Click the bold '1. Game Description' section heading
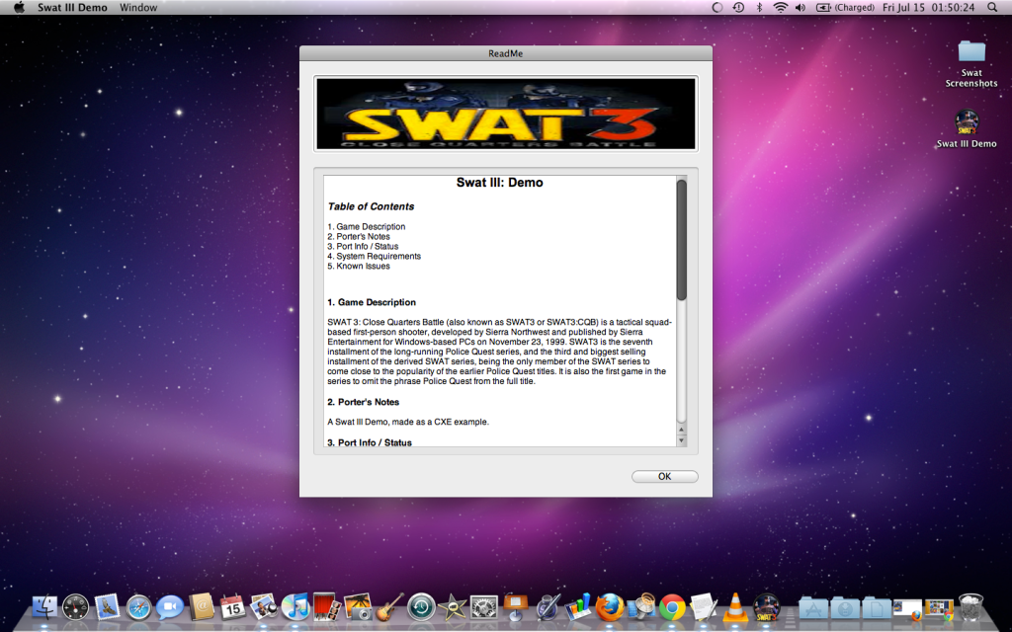This screenshot has width=1012, height=632. tap(372, 302)
